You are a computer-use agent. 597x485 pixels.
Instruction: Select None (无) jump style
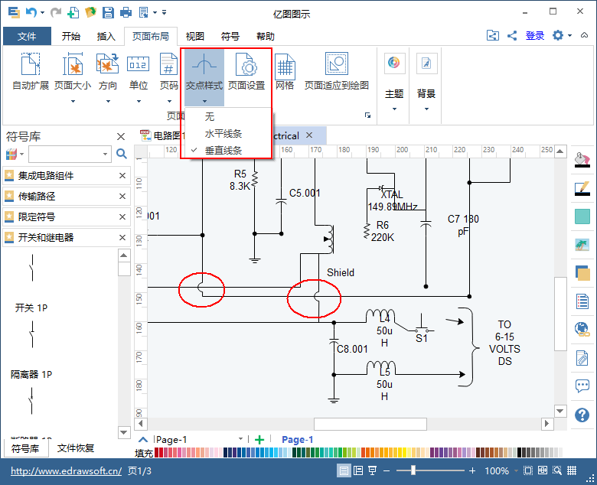point(228,117)
